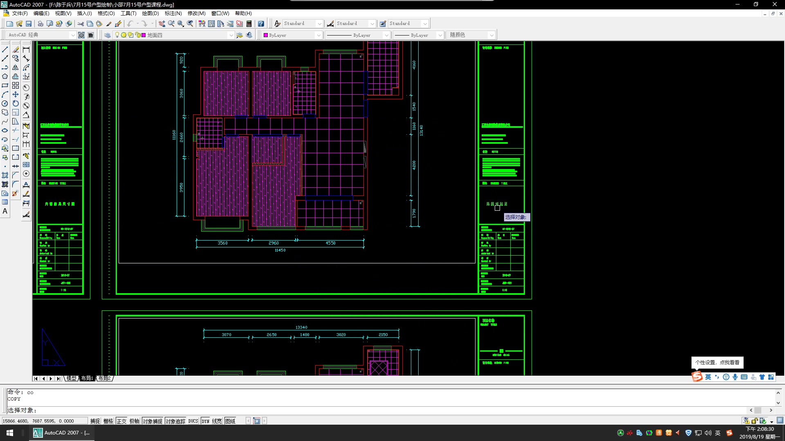The height and width of the screenshot is (441, 785).
Task: Toggle DUCS in status bar
Action: [x=193, y=421]
